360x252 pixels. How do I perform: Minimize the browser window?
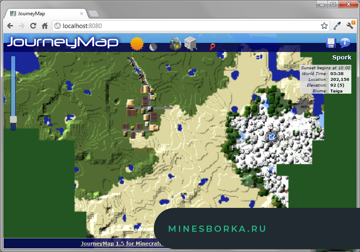coord(322,4)
